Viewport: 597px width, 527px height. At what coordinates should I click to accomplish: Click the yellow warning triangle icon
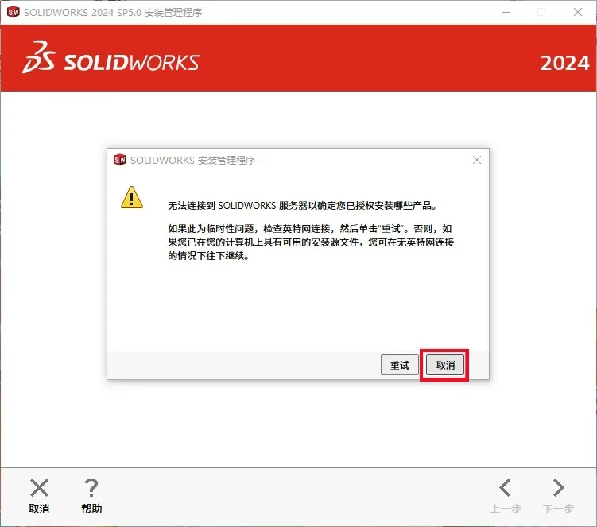pos(132,197)
